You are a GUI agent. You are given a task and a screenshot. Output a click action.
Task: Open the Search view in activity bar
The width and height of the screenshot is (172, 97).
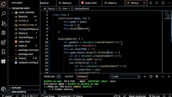[x=3, y=14]
